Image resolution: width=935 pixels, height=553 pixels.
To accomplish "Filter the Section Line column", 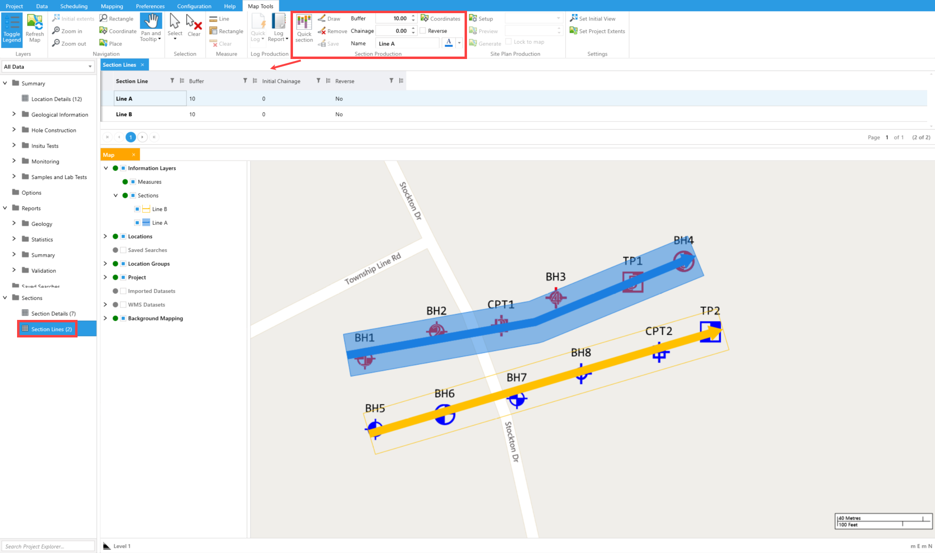I will click(172, 81).
